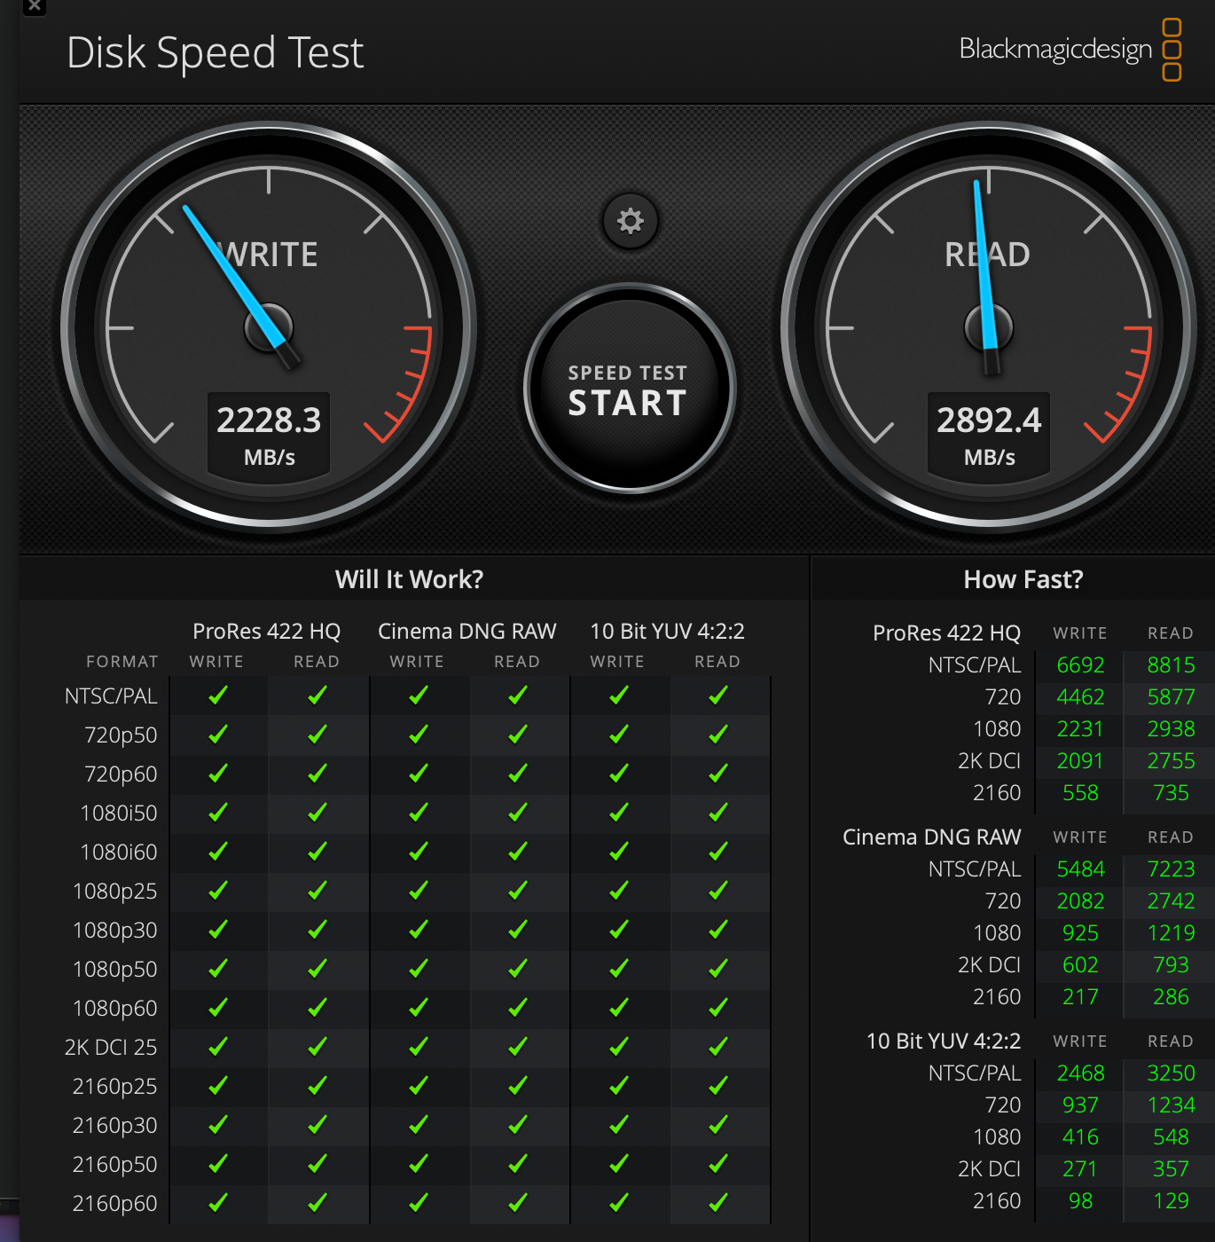This screenshot has width=1215, height=1242.
Task: Click 10 Bit YUV 720 read value 1234
Action: tap(1172, 1105)
